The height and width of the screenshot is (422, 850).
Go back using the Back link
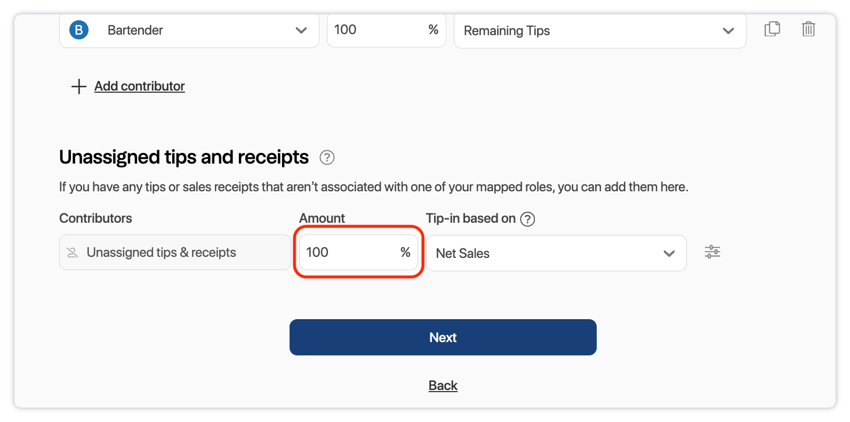[443, 386]
